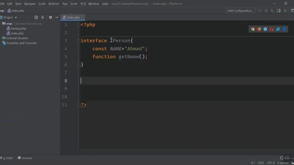Select backup.php in the project tree

click(17, 28)
